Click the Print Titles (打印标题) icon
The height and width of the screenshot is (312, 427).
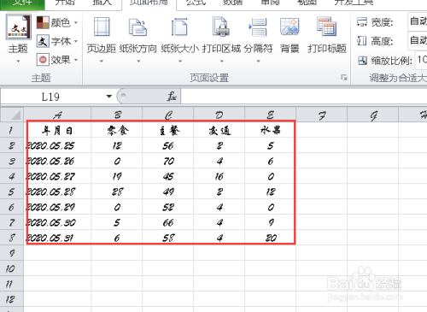point(327,26)
